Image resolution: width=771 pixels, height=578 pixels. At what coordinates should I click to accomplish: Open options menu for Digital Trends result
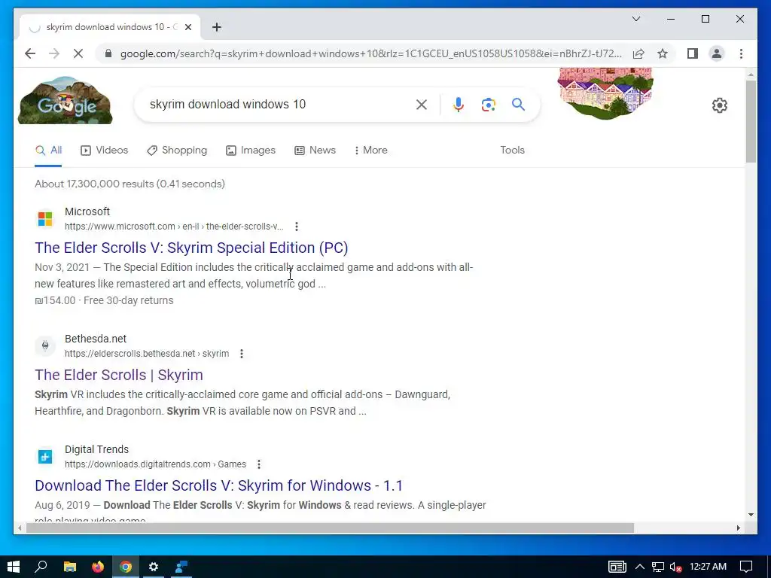coord(259,464)
